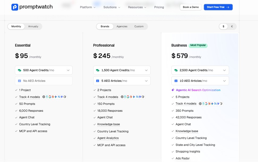
Task: Click the Claude icon in Business plan
Action: [x=209, y=103]
